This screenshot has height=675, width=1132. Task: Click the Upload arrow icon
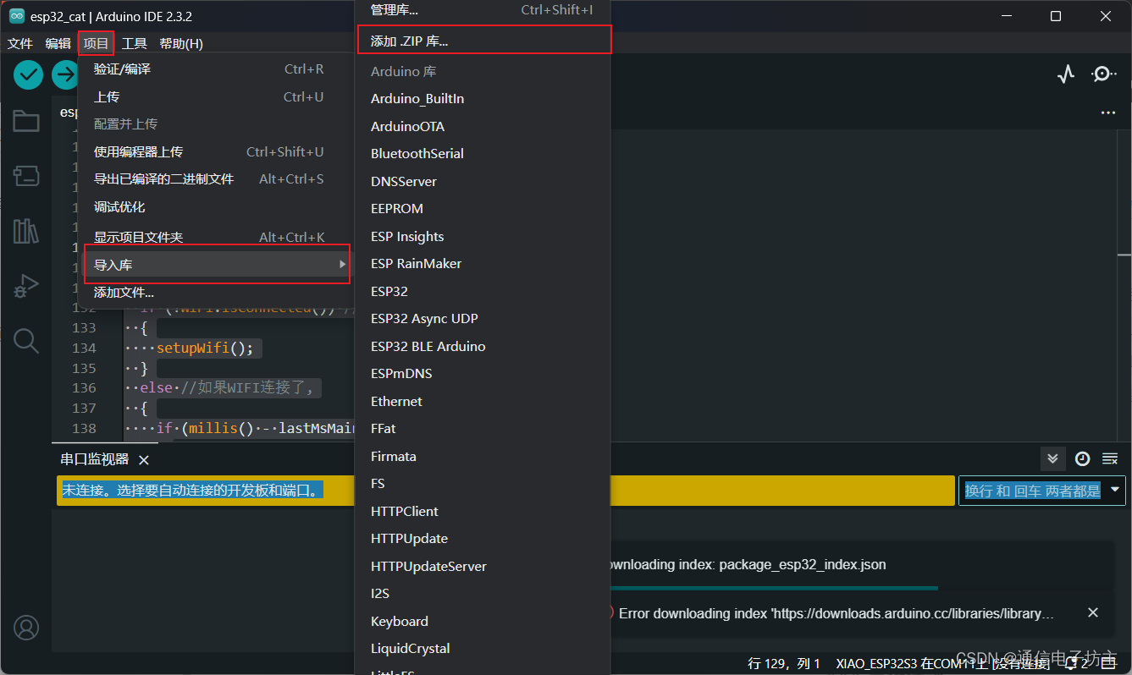64,74
